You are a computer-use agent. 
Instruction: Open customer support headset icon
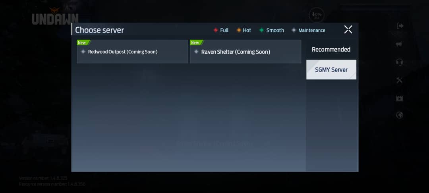[x=400, y=62]
